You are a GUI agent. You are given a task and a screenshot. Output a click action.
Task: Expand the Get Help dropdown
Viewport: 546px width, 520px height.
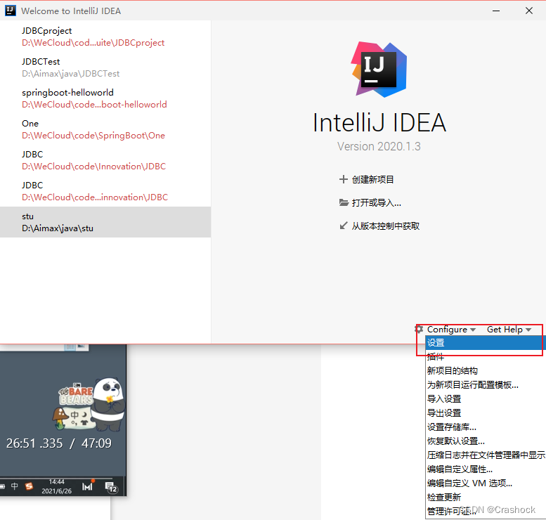(509, 330)
